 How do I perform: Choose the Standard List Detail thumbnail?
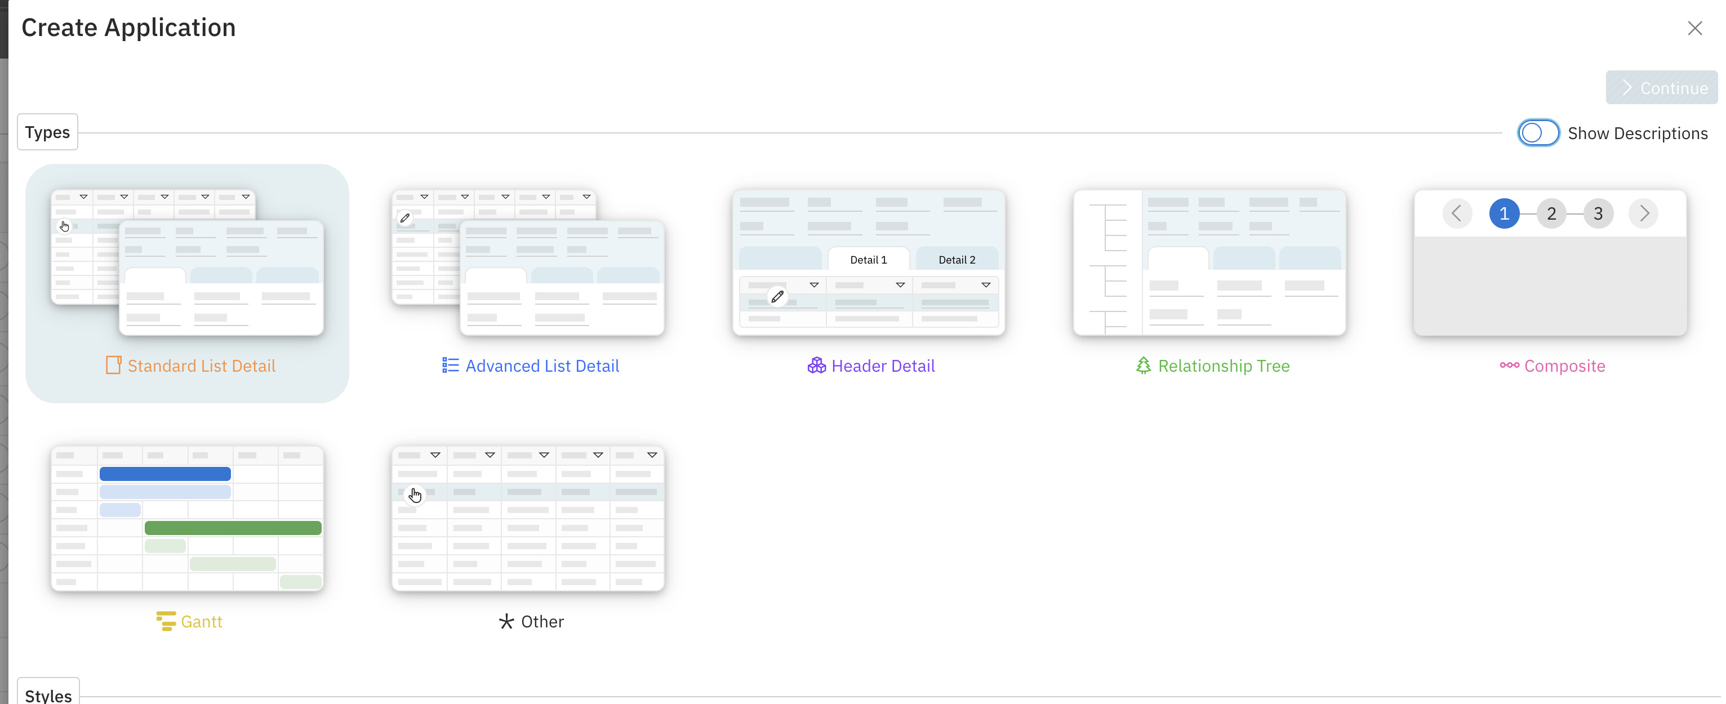[x=187, y=262]
